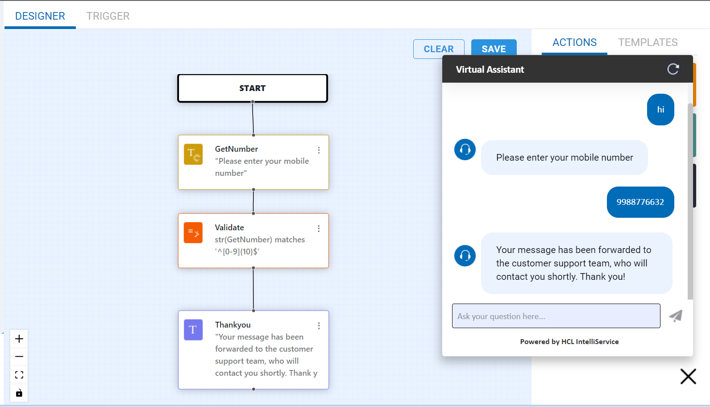Send the chat message with paper plane icon
The height and width of the screenshot is (407, 710).
[676, 316]
